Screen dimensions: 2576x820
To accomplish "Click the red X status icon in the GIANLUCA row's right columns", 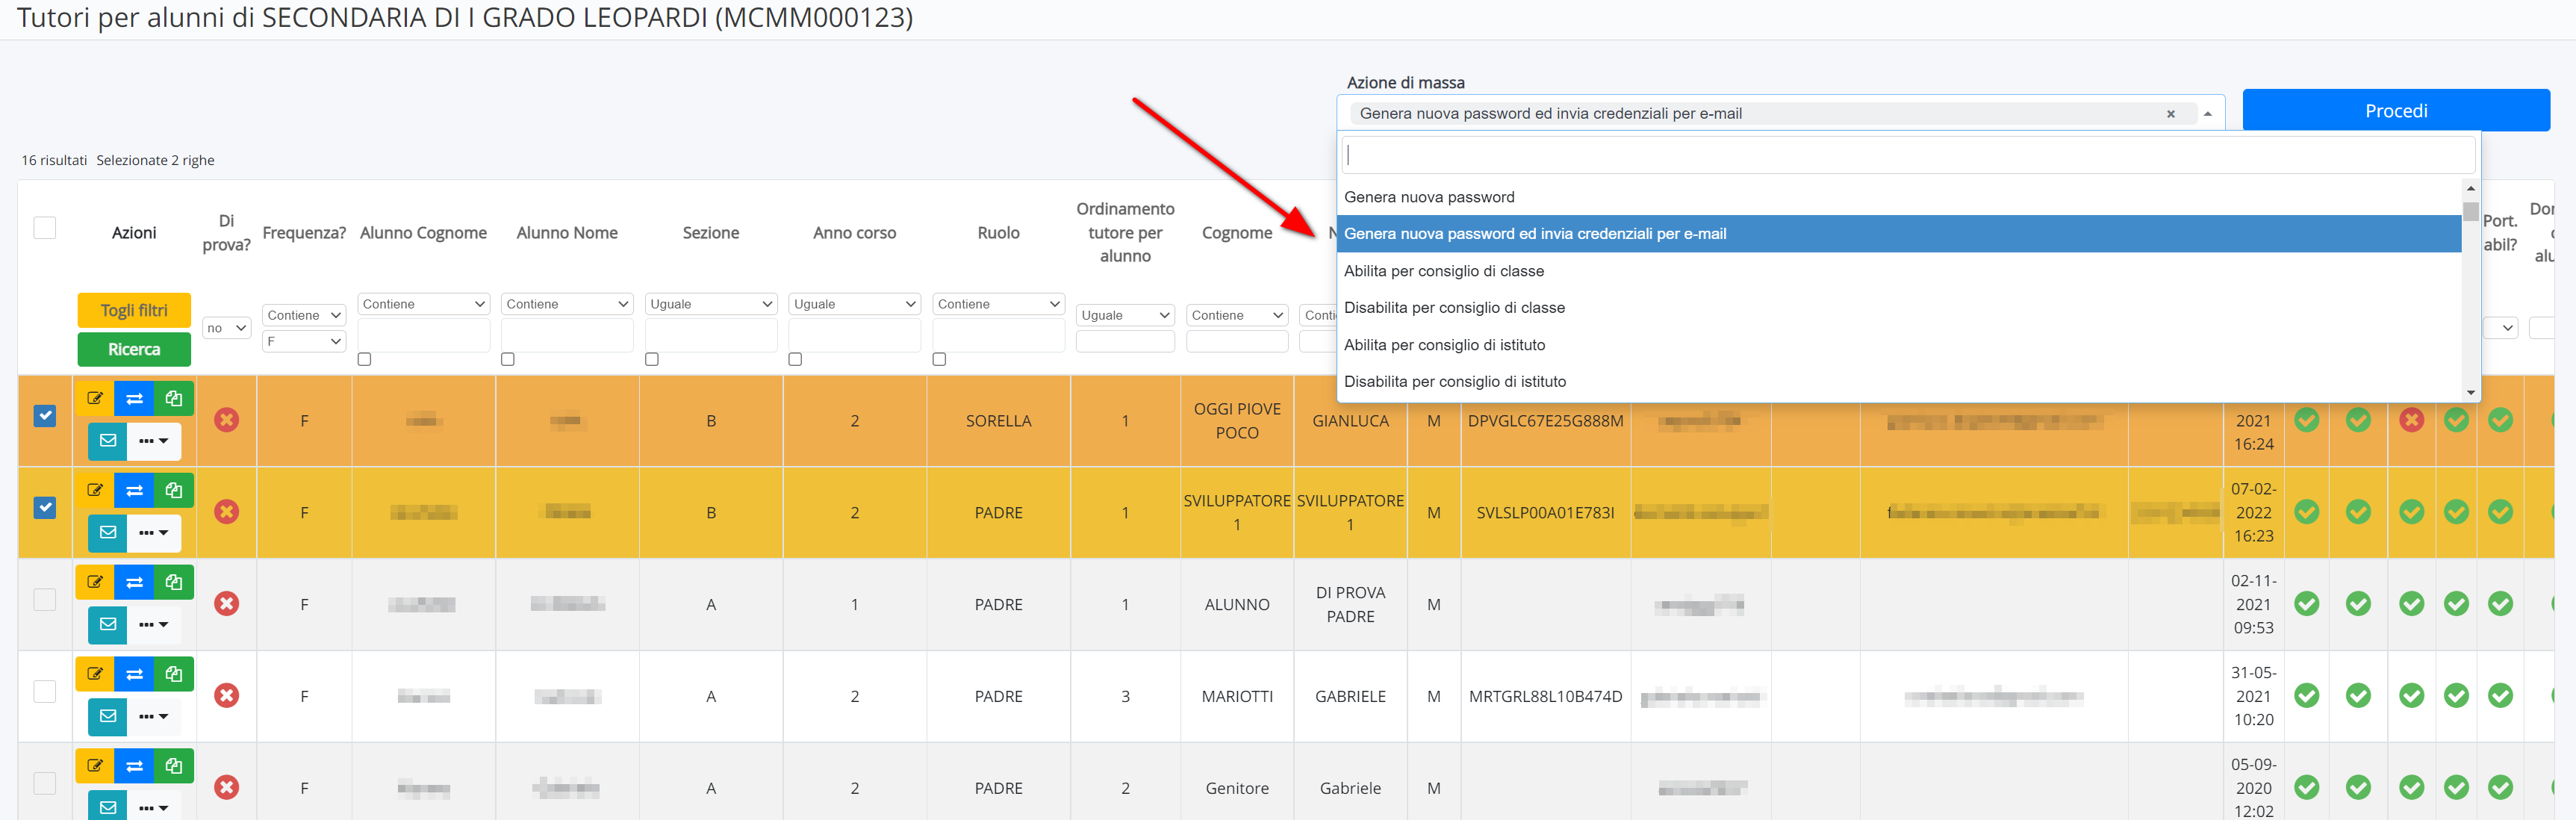I will (2411, 420).
